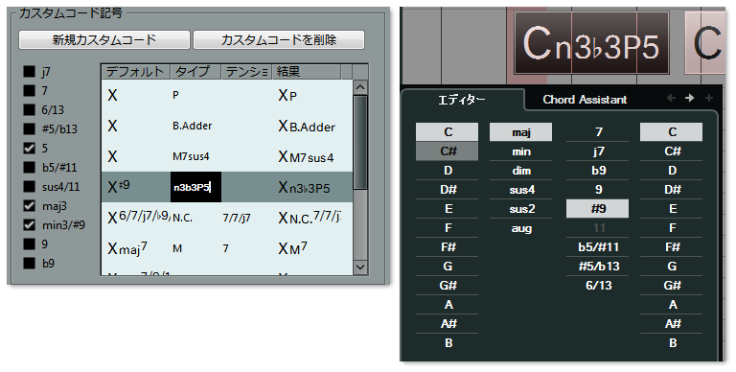The image size is (736, 372).
Task: Select root note D in editor
Action: tap(447, 171)
